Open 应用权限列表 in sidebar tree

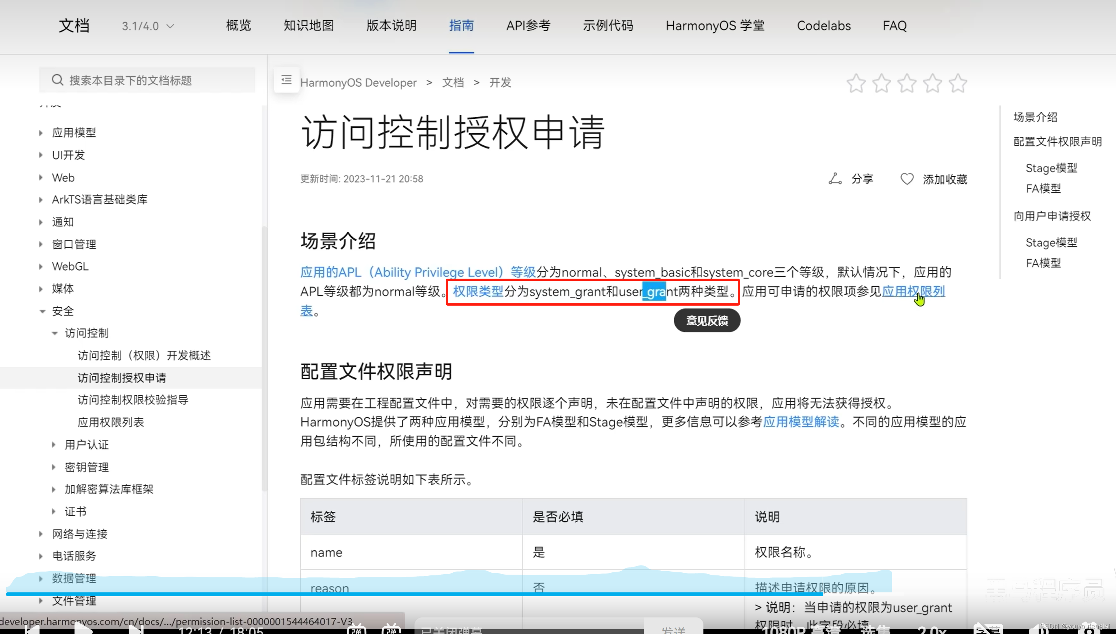[111, 422]
